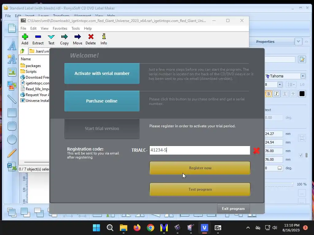The image size is (314, 235).
Task: Open the text edit icon in Properties
Action: pos(302,59)
